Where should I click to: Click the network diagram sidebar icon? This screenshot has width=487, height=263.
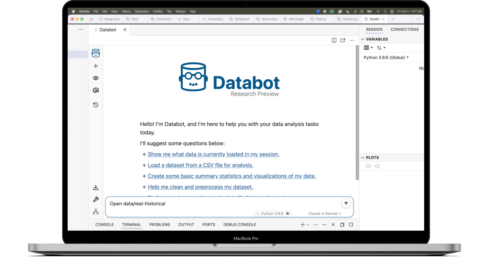tap(96, 212)
